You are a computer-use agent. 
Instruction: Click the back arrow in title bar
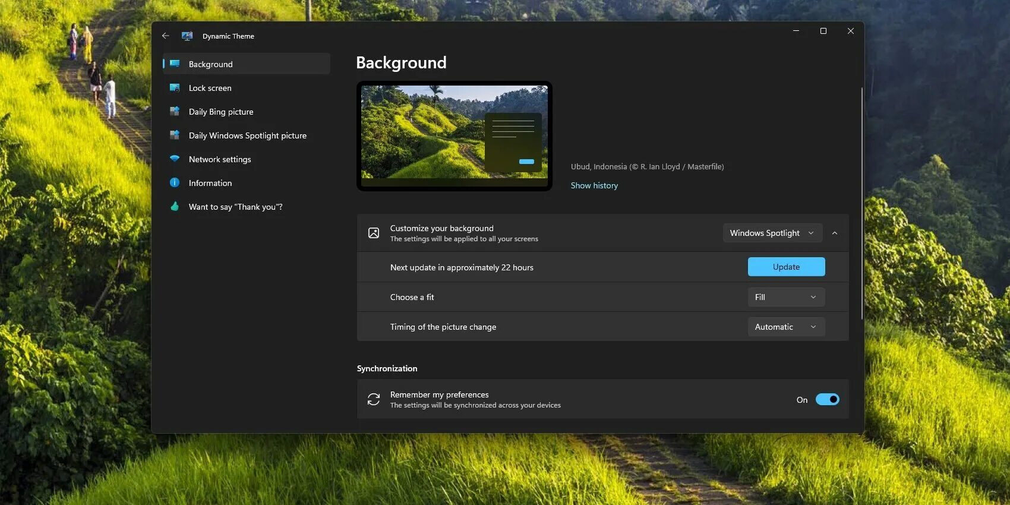pos(166,36)
